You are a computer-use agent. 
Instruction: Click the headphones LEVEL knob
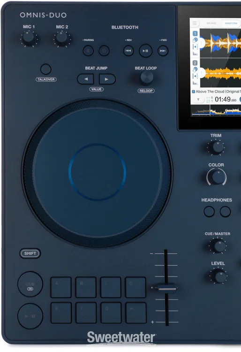pyautogui.click(x=220, y=277)
